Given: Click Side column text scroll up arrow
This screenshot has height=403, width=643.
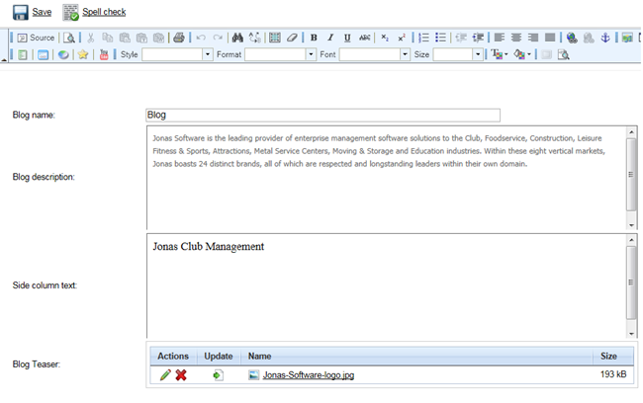Looking at the screenshot, I should [631, 240].
